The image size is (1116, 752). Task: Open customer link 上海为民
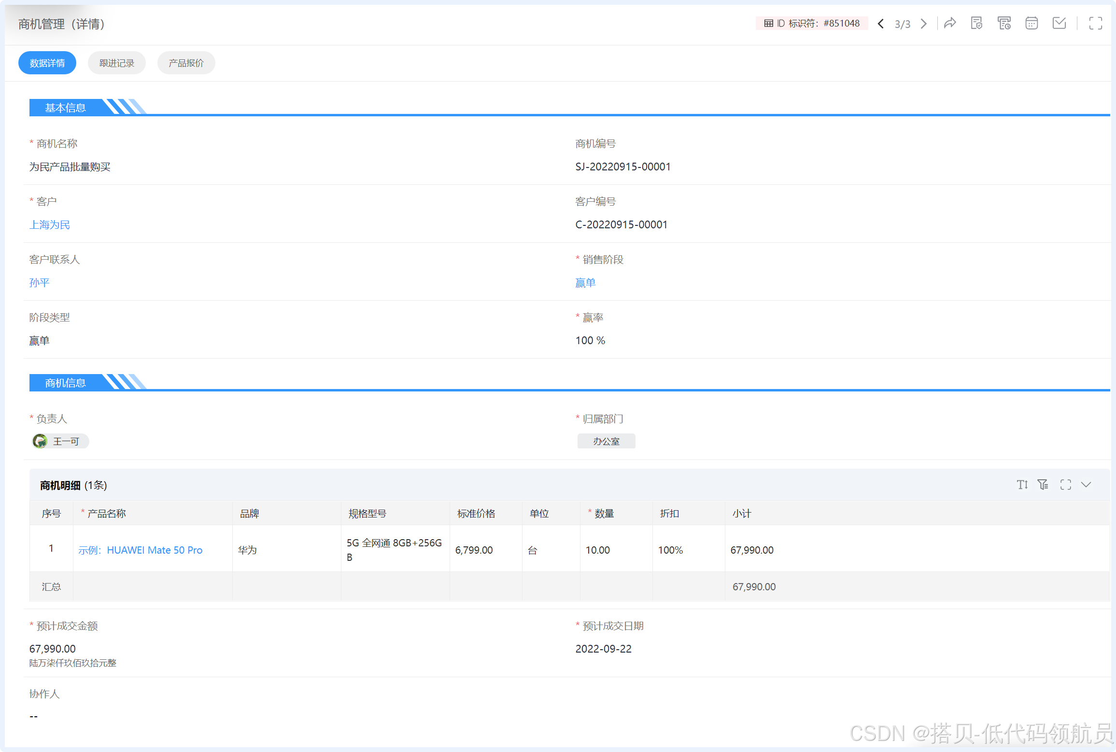point(50,225)
